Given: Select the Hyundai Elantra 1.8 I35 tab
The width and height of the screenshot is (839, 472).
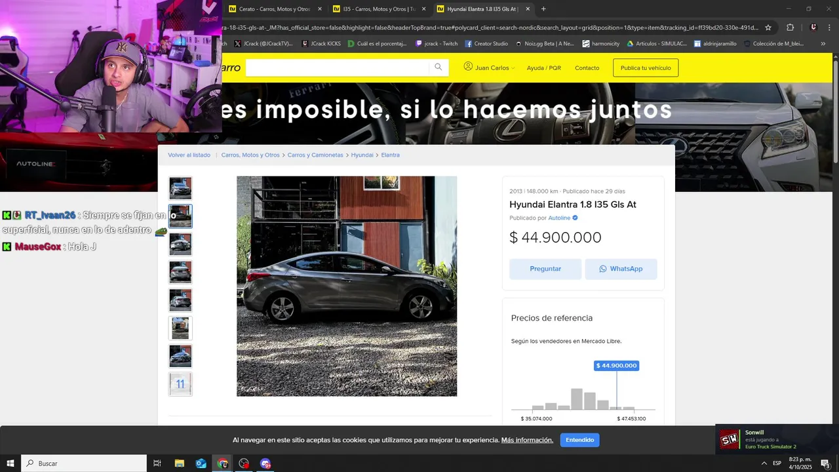Looking at the screenshot, I should click(x=482, y=9).
